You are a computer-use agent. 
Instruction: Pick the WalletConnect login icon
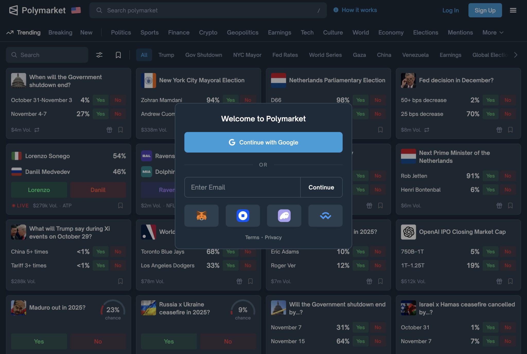pos(325,216)
